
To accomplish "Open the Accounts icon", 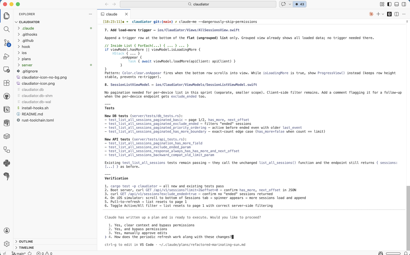I will tap(7, 231).
